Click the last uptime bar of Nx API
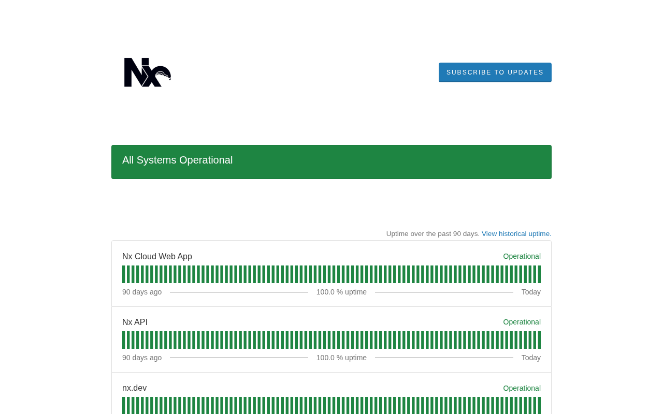This screenshot has width=663, height=414. (539, 340)
